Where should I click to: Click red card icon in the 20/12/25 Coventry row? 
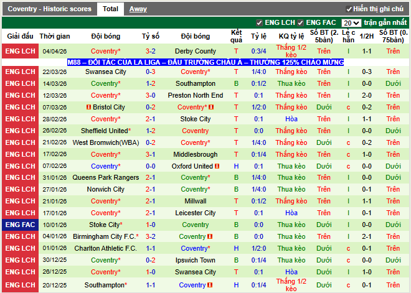tap(210, 285)
